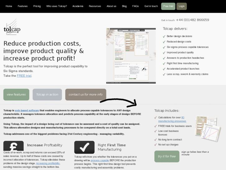Viewport: 226px width, 170px height.
Task: Click the 'Tolcap delivers:' heading
Action: (x=175, y=29)
